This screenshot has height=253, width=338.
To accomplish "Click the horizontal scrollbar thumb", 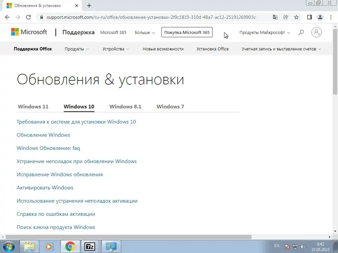I will 128,237.
